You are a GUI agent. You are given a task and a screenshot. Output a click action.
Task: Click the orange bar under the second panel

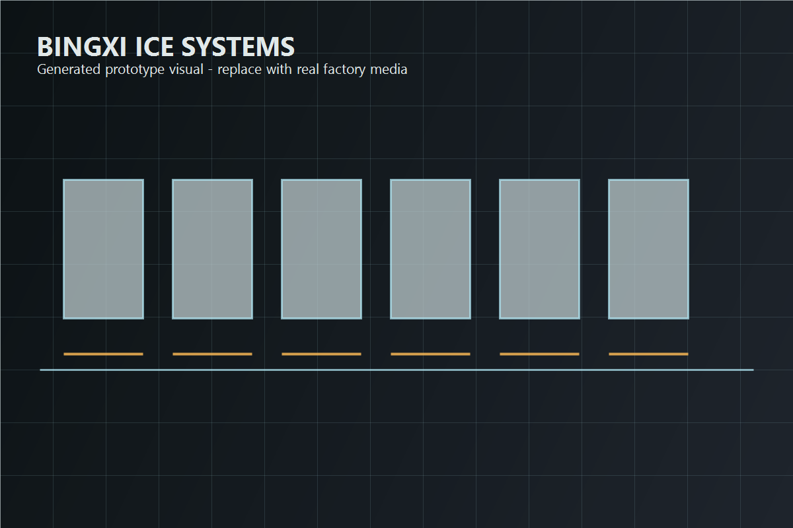coord(212,354)
